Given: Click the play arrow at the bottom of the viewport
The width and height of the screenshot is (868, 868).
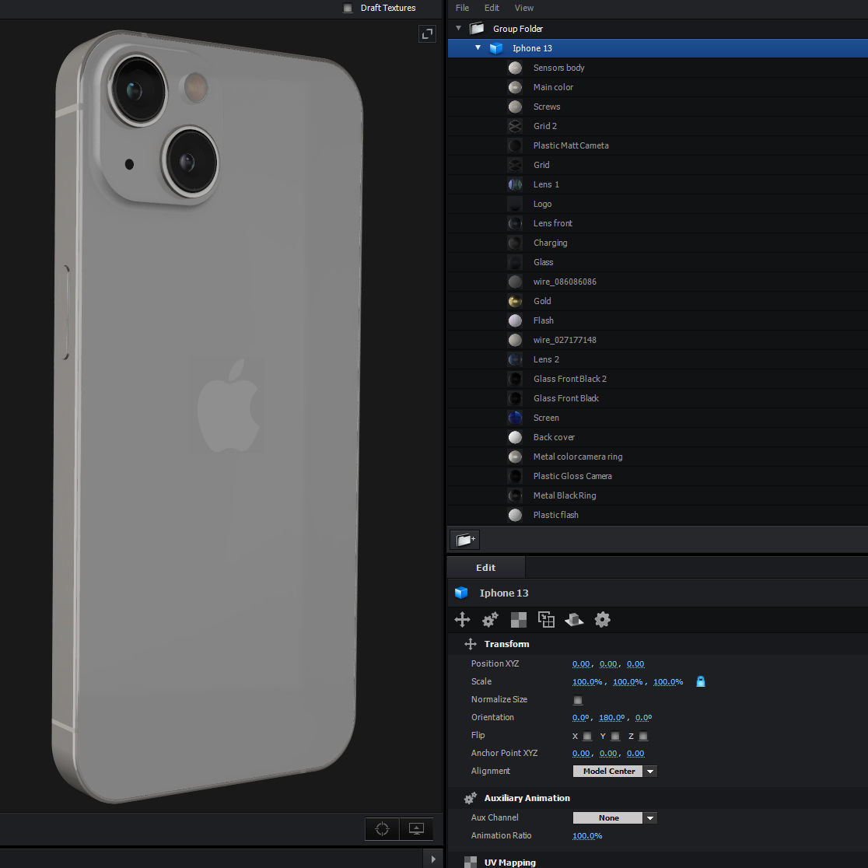Looking at the screenshot, I should pyautogui.click(x=433, y=859).
